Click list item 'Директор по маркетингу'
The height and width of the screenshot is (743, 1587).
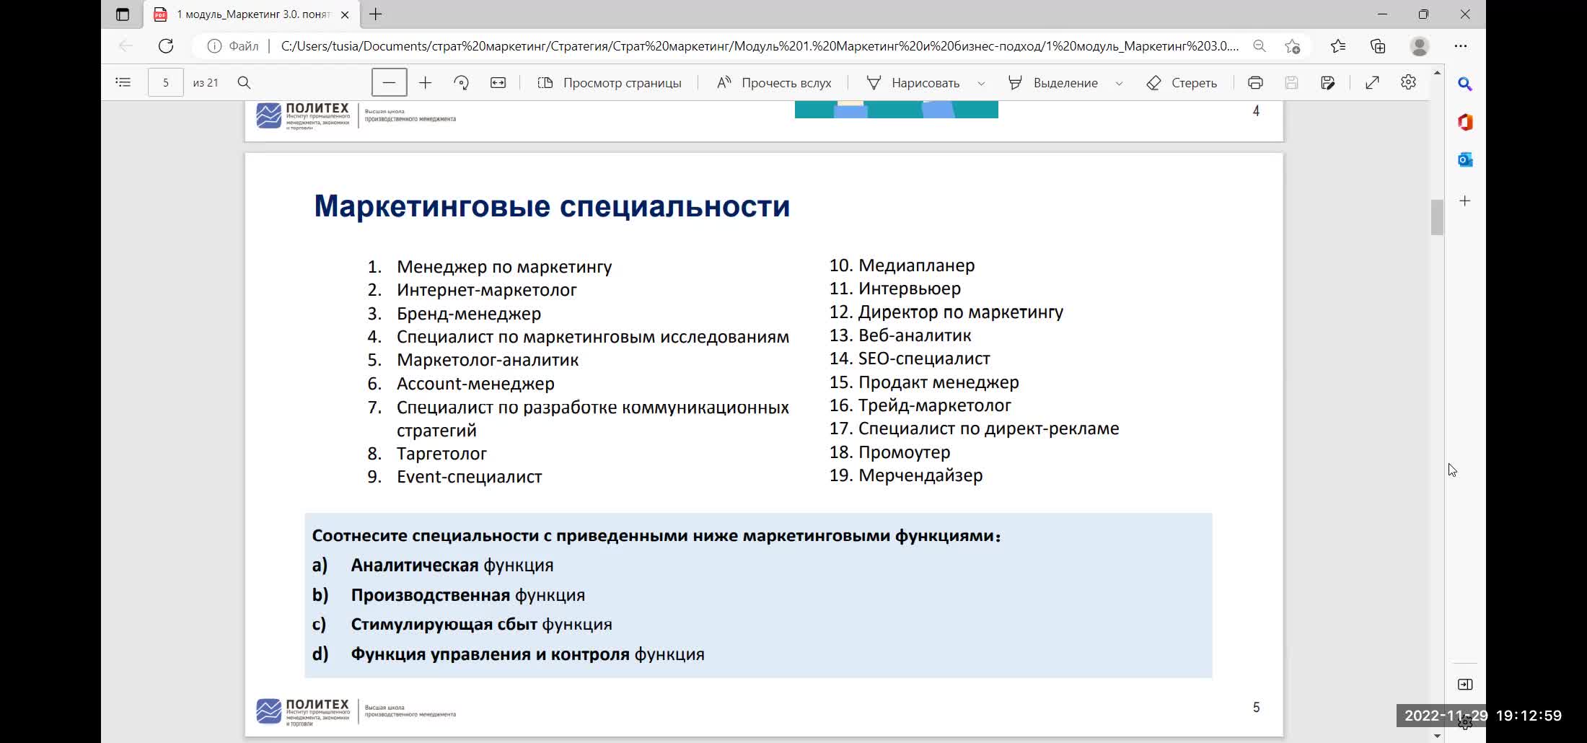(961, 312)
